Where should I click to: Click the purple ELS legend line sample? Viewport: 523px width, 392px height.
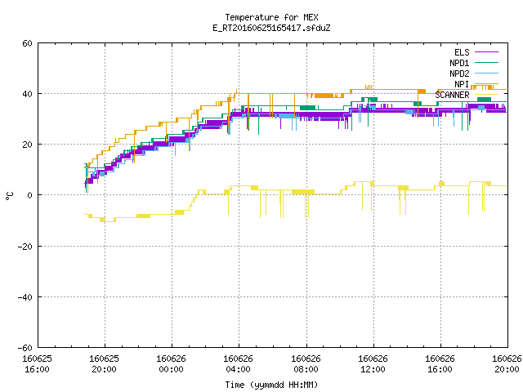(486, 52)
